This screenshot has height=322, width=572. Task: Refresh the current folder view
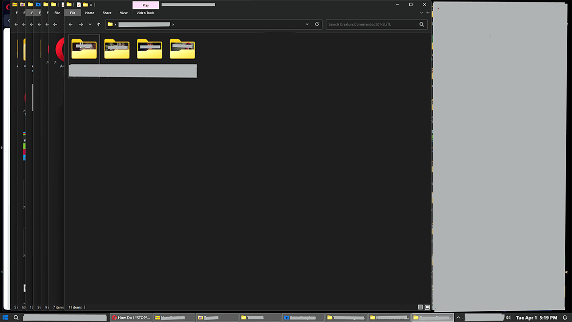pyautogui.click(x=317, y=24)
